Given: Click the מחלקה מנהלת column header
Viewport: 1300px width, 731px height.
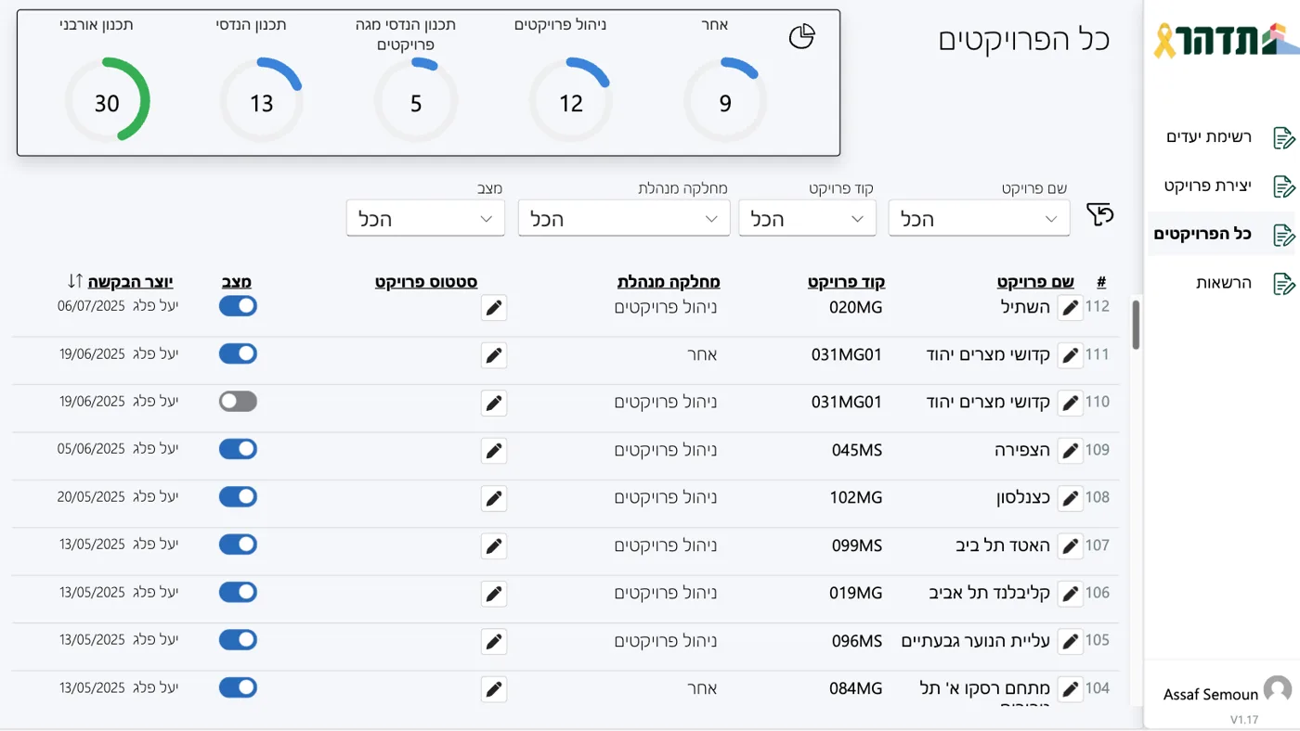Looking at the screenshot, I should [x=669, y=282].
